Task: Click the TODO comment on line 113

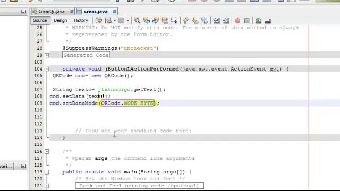Action: pyautogui.click(x=133, y=131)
